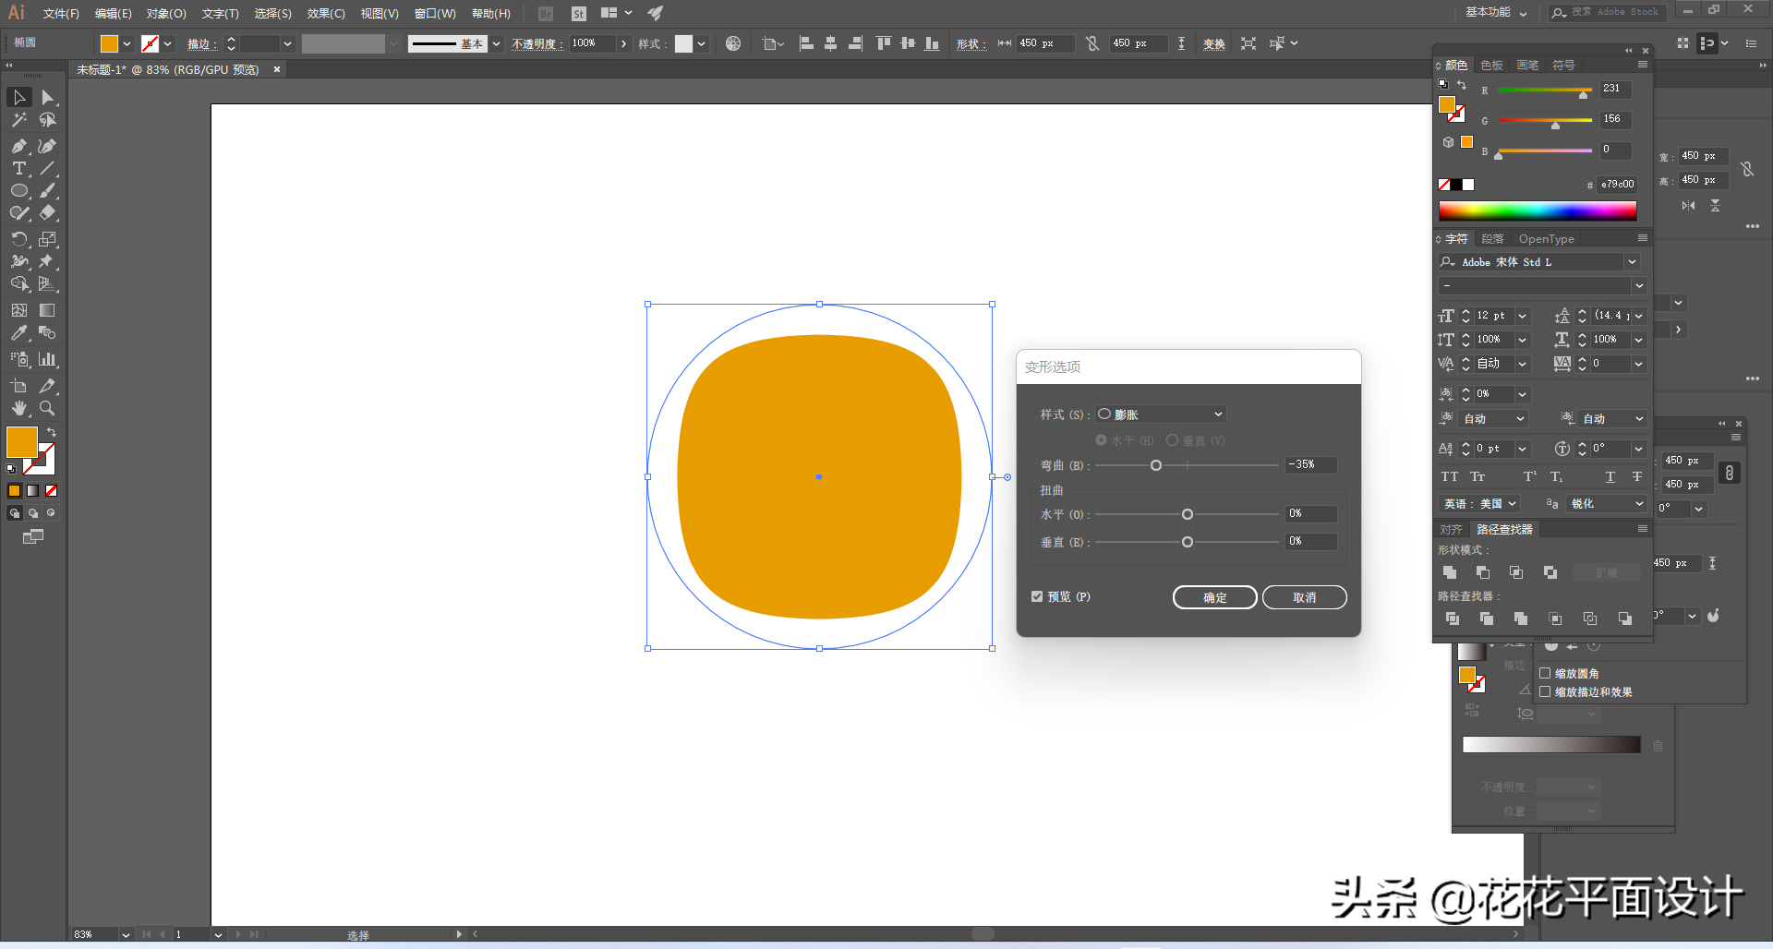
Task: Click the Divide icon in Pathfinder
Action: point(1453,619)
